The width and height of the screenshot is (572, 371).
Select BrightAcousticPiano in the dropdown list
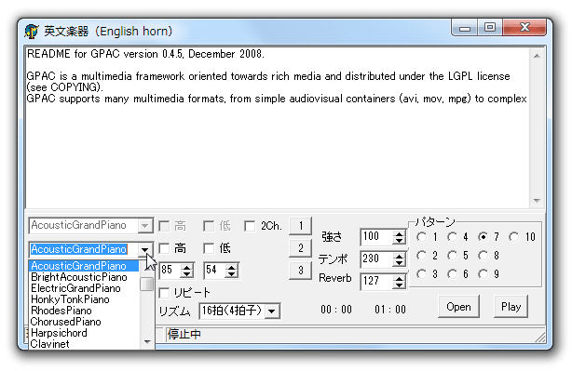84,277
